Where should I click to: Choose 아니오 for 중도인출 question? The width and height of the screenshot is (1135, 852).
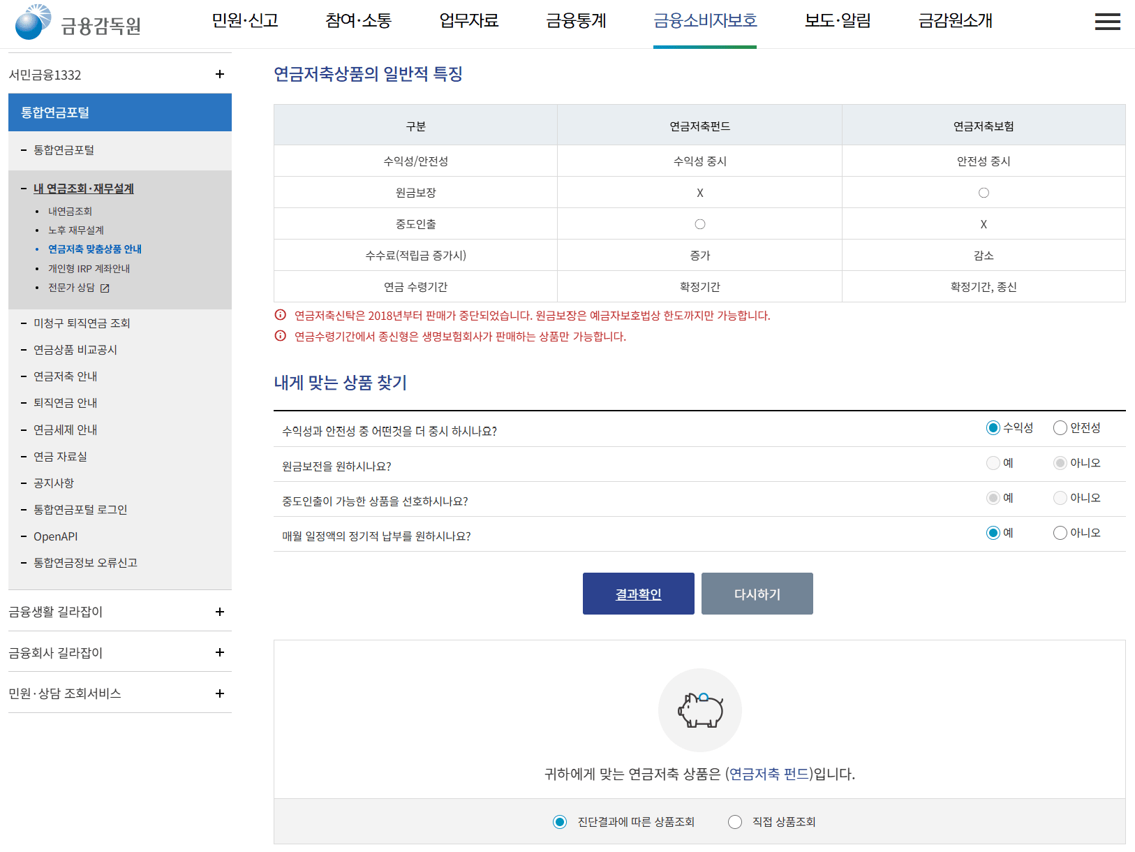pyautogui.click(x=1060, y=498)
